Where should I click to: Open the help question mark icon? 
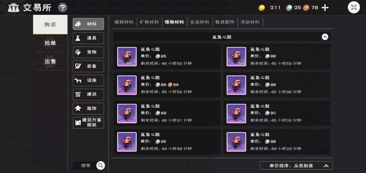pos(62,8)
